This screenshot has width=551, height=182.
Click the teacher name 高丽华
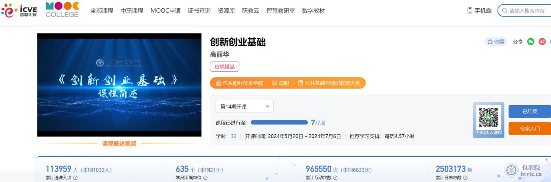coord(219,55)
